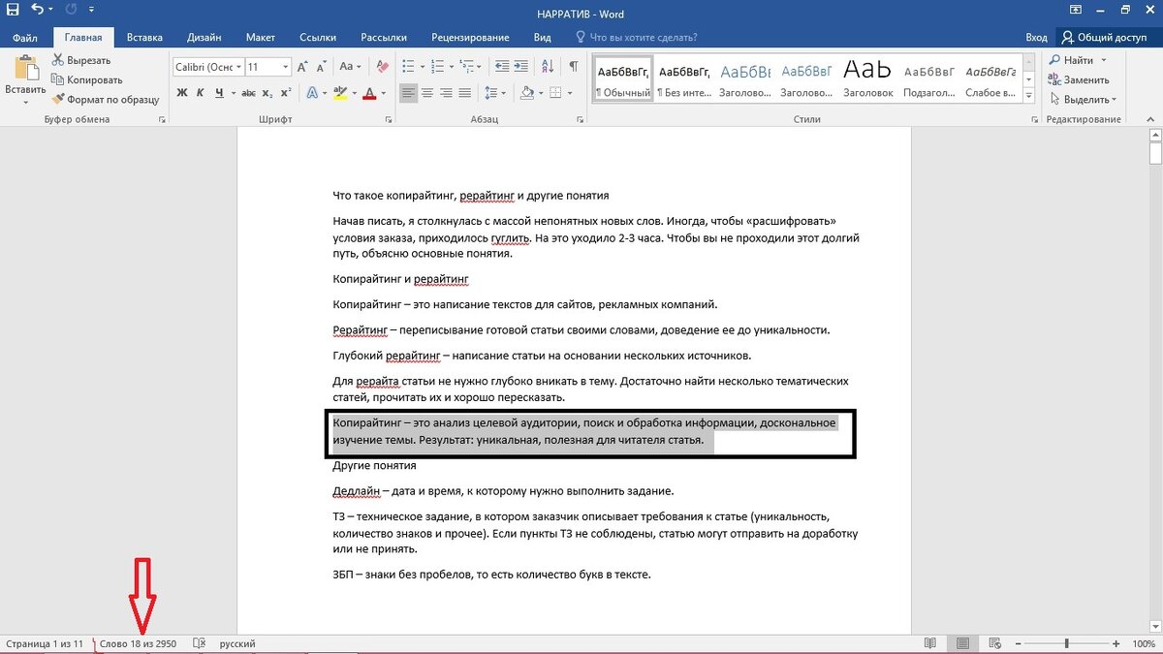The height and width of the screenshot is (654, 1163).
Task: Save document with the floppy disk icon
Action: (x=14, y=10)
